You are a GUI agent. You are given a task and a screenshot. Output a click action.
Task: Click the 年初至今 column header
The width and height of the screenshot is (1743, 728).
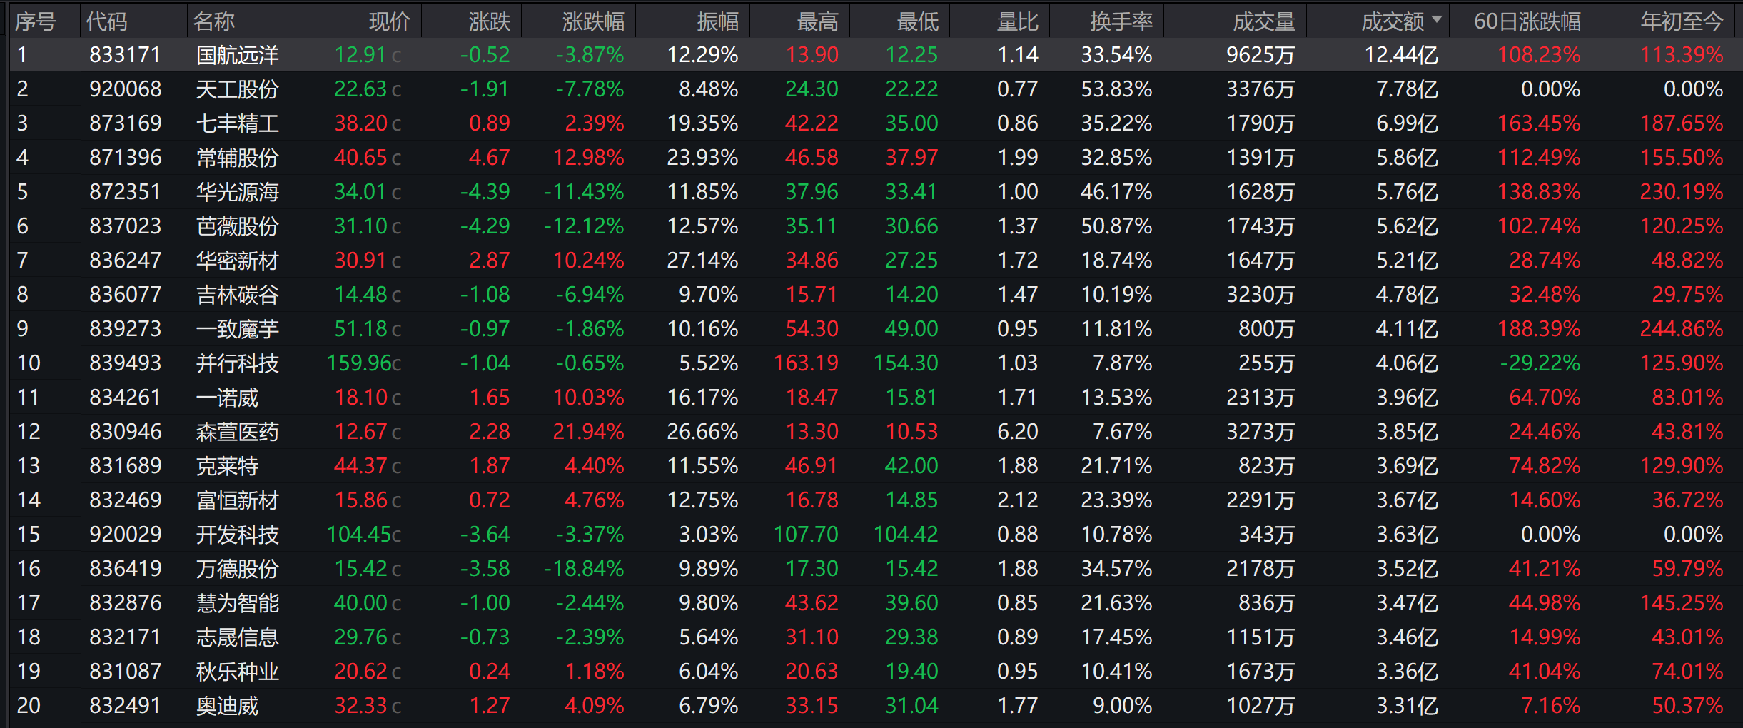(x=1682, y=21)
